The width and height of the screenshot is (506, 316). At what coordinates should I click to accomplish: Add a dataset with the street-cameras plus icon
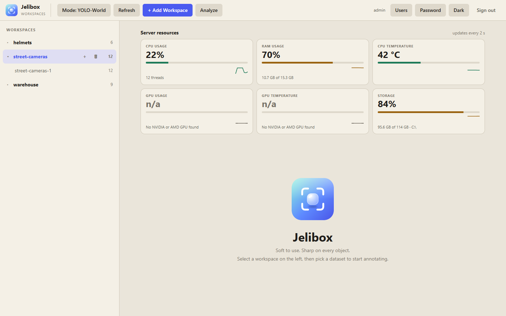(85, 57)
